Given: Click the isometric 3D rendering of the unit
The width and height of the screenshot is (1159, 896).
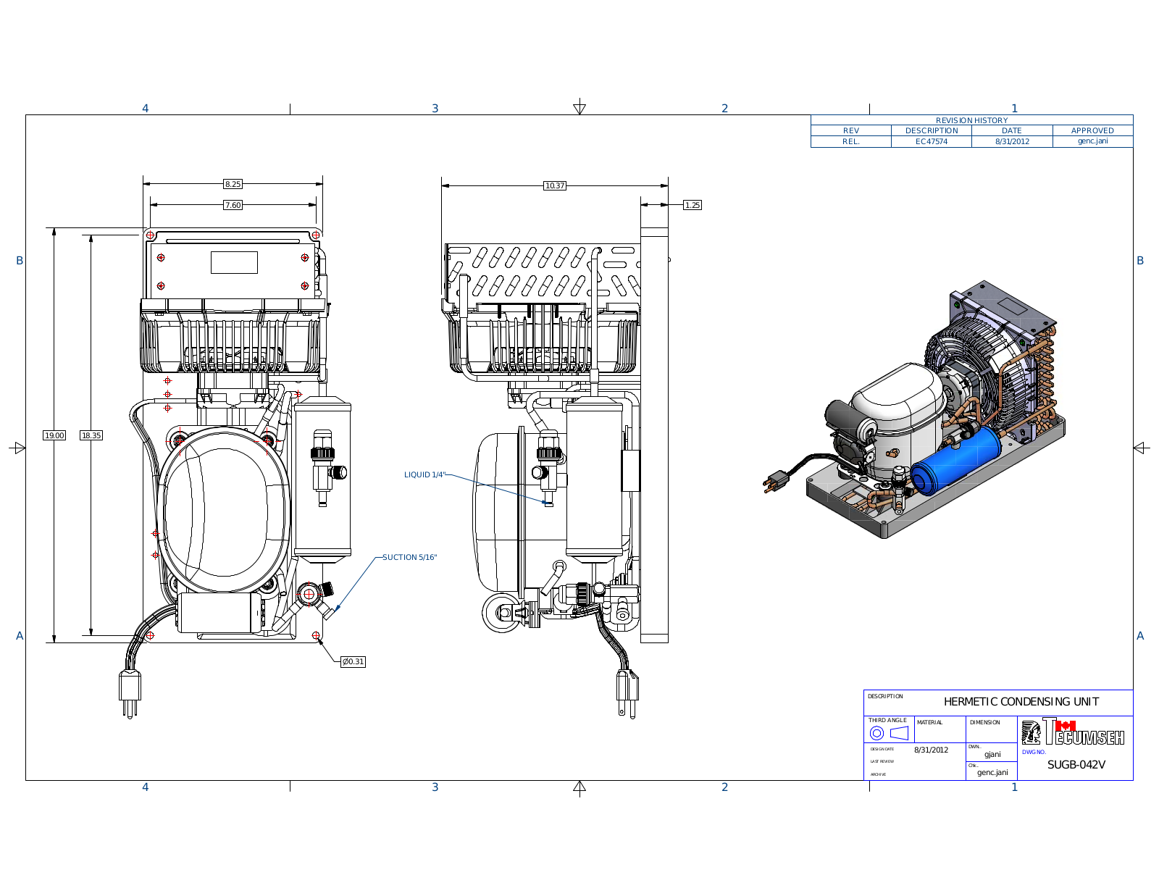Looking at the screenshot, I should click(916, 411).
